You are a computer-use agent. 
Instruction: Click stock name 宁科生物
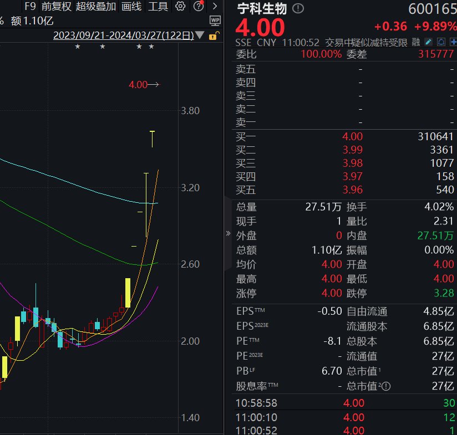click(262, 8)
